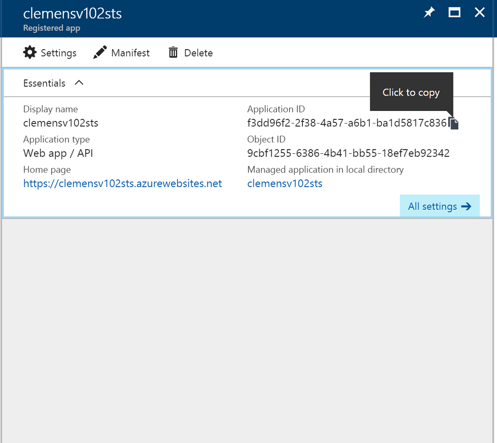Viewport: 497px width, 443px height.
Task: Click the Web app / API value
Action: pos(58,153)
